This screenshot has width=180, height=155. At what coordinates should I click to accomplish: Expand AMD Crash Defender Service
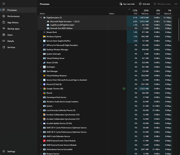(x=41, y=136)
